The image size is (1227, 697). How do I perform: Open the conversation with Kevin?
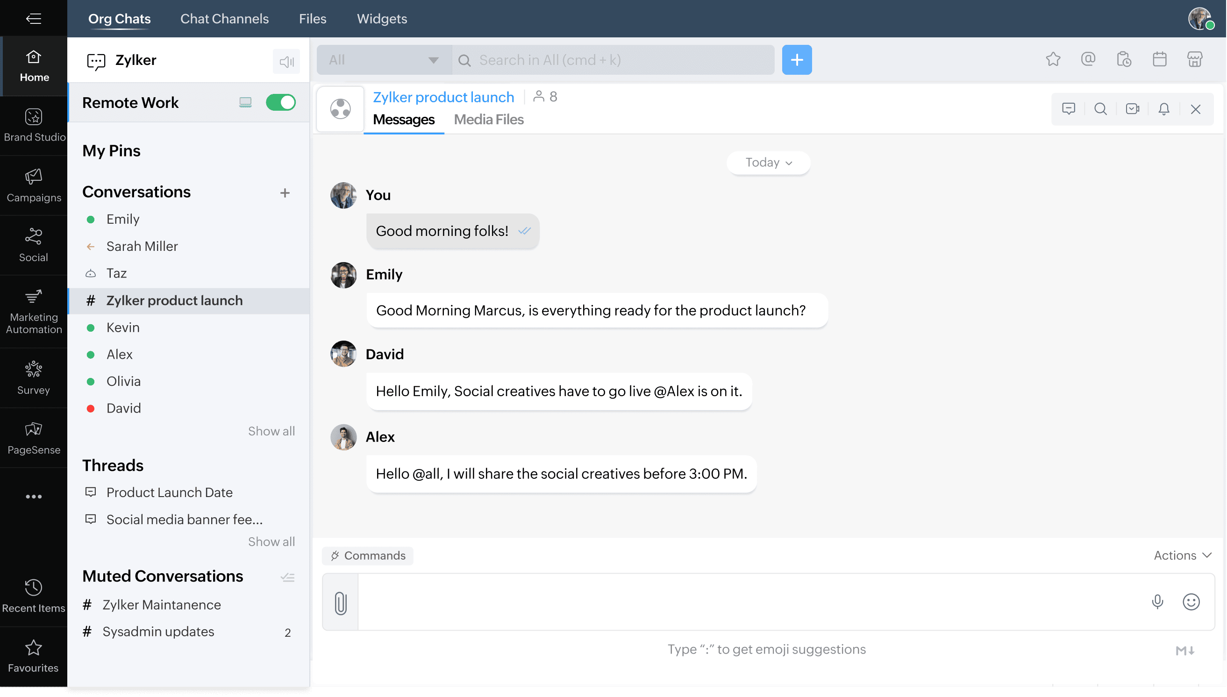click(x=189, y=327)
